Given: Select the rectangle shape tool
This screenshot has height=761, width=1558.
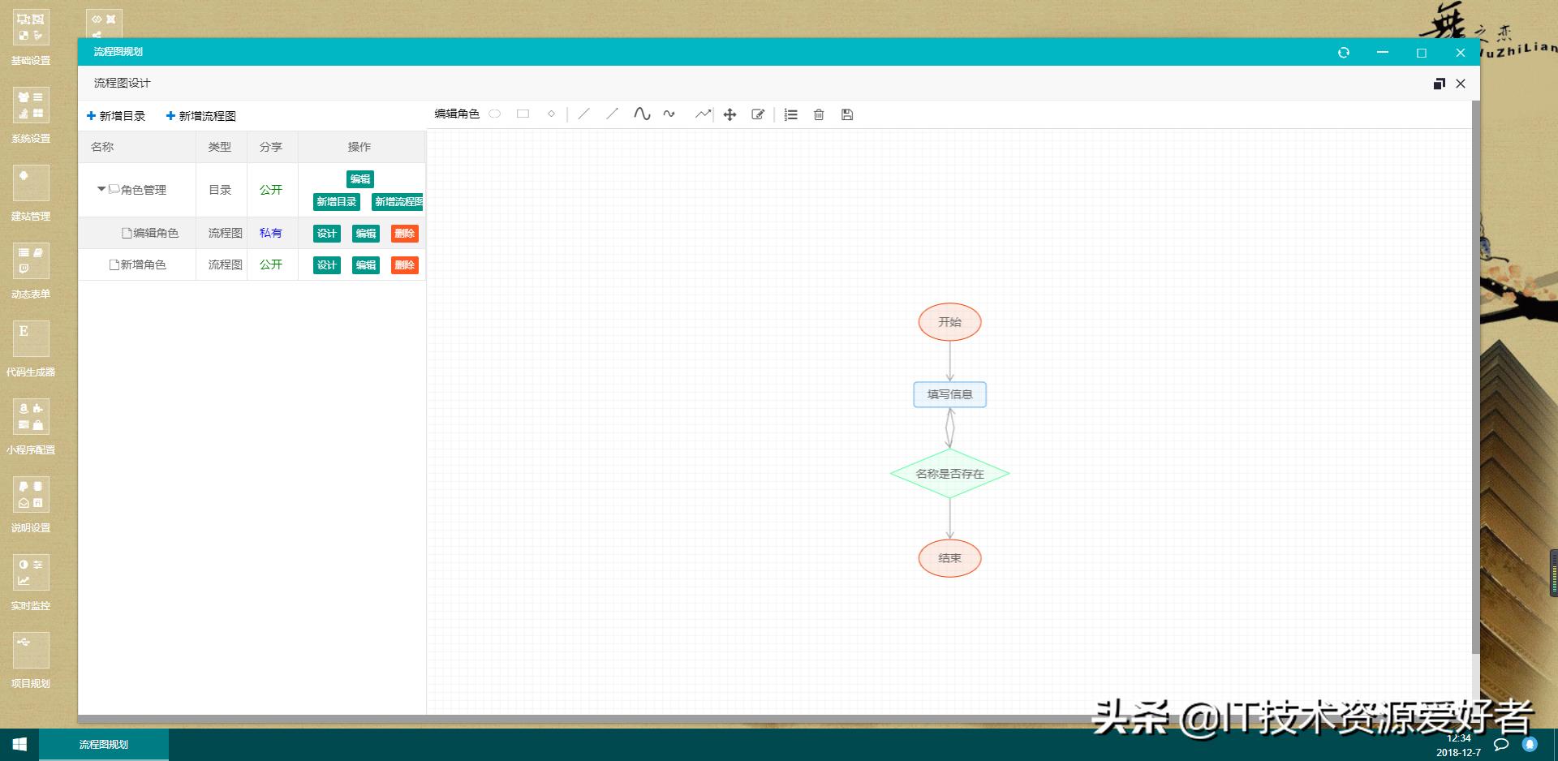Looking at the screenshot, I should tap(523, 114).
